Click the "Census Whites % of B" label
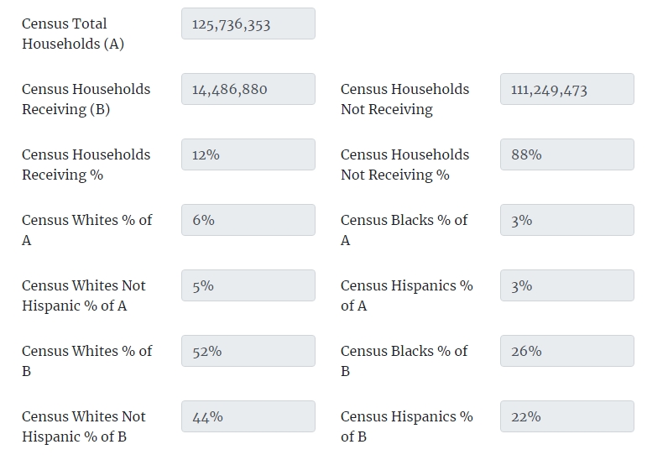This screenshot has height=460, width=668. point(87,361)
